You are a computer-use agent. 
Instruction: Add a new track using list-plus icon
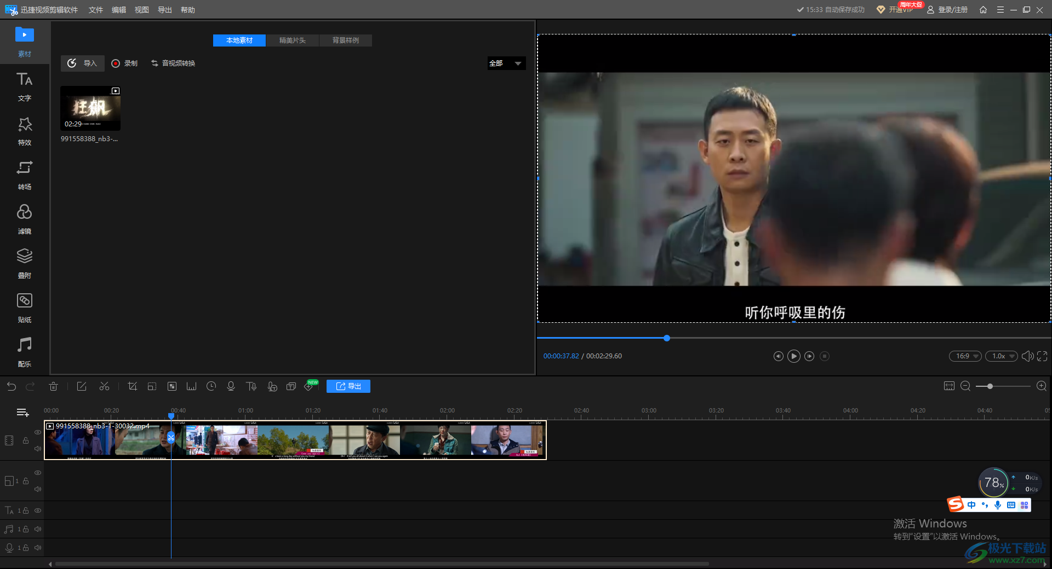[22, 413]
